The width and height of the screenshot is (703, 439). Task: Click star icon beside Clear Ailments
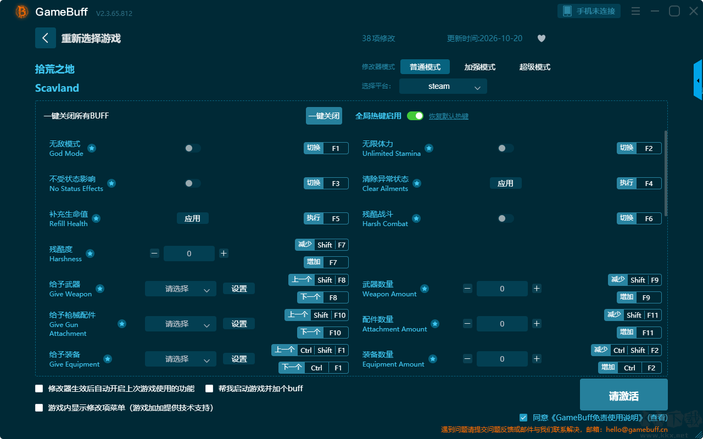(417, 183)
